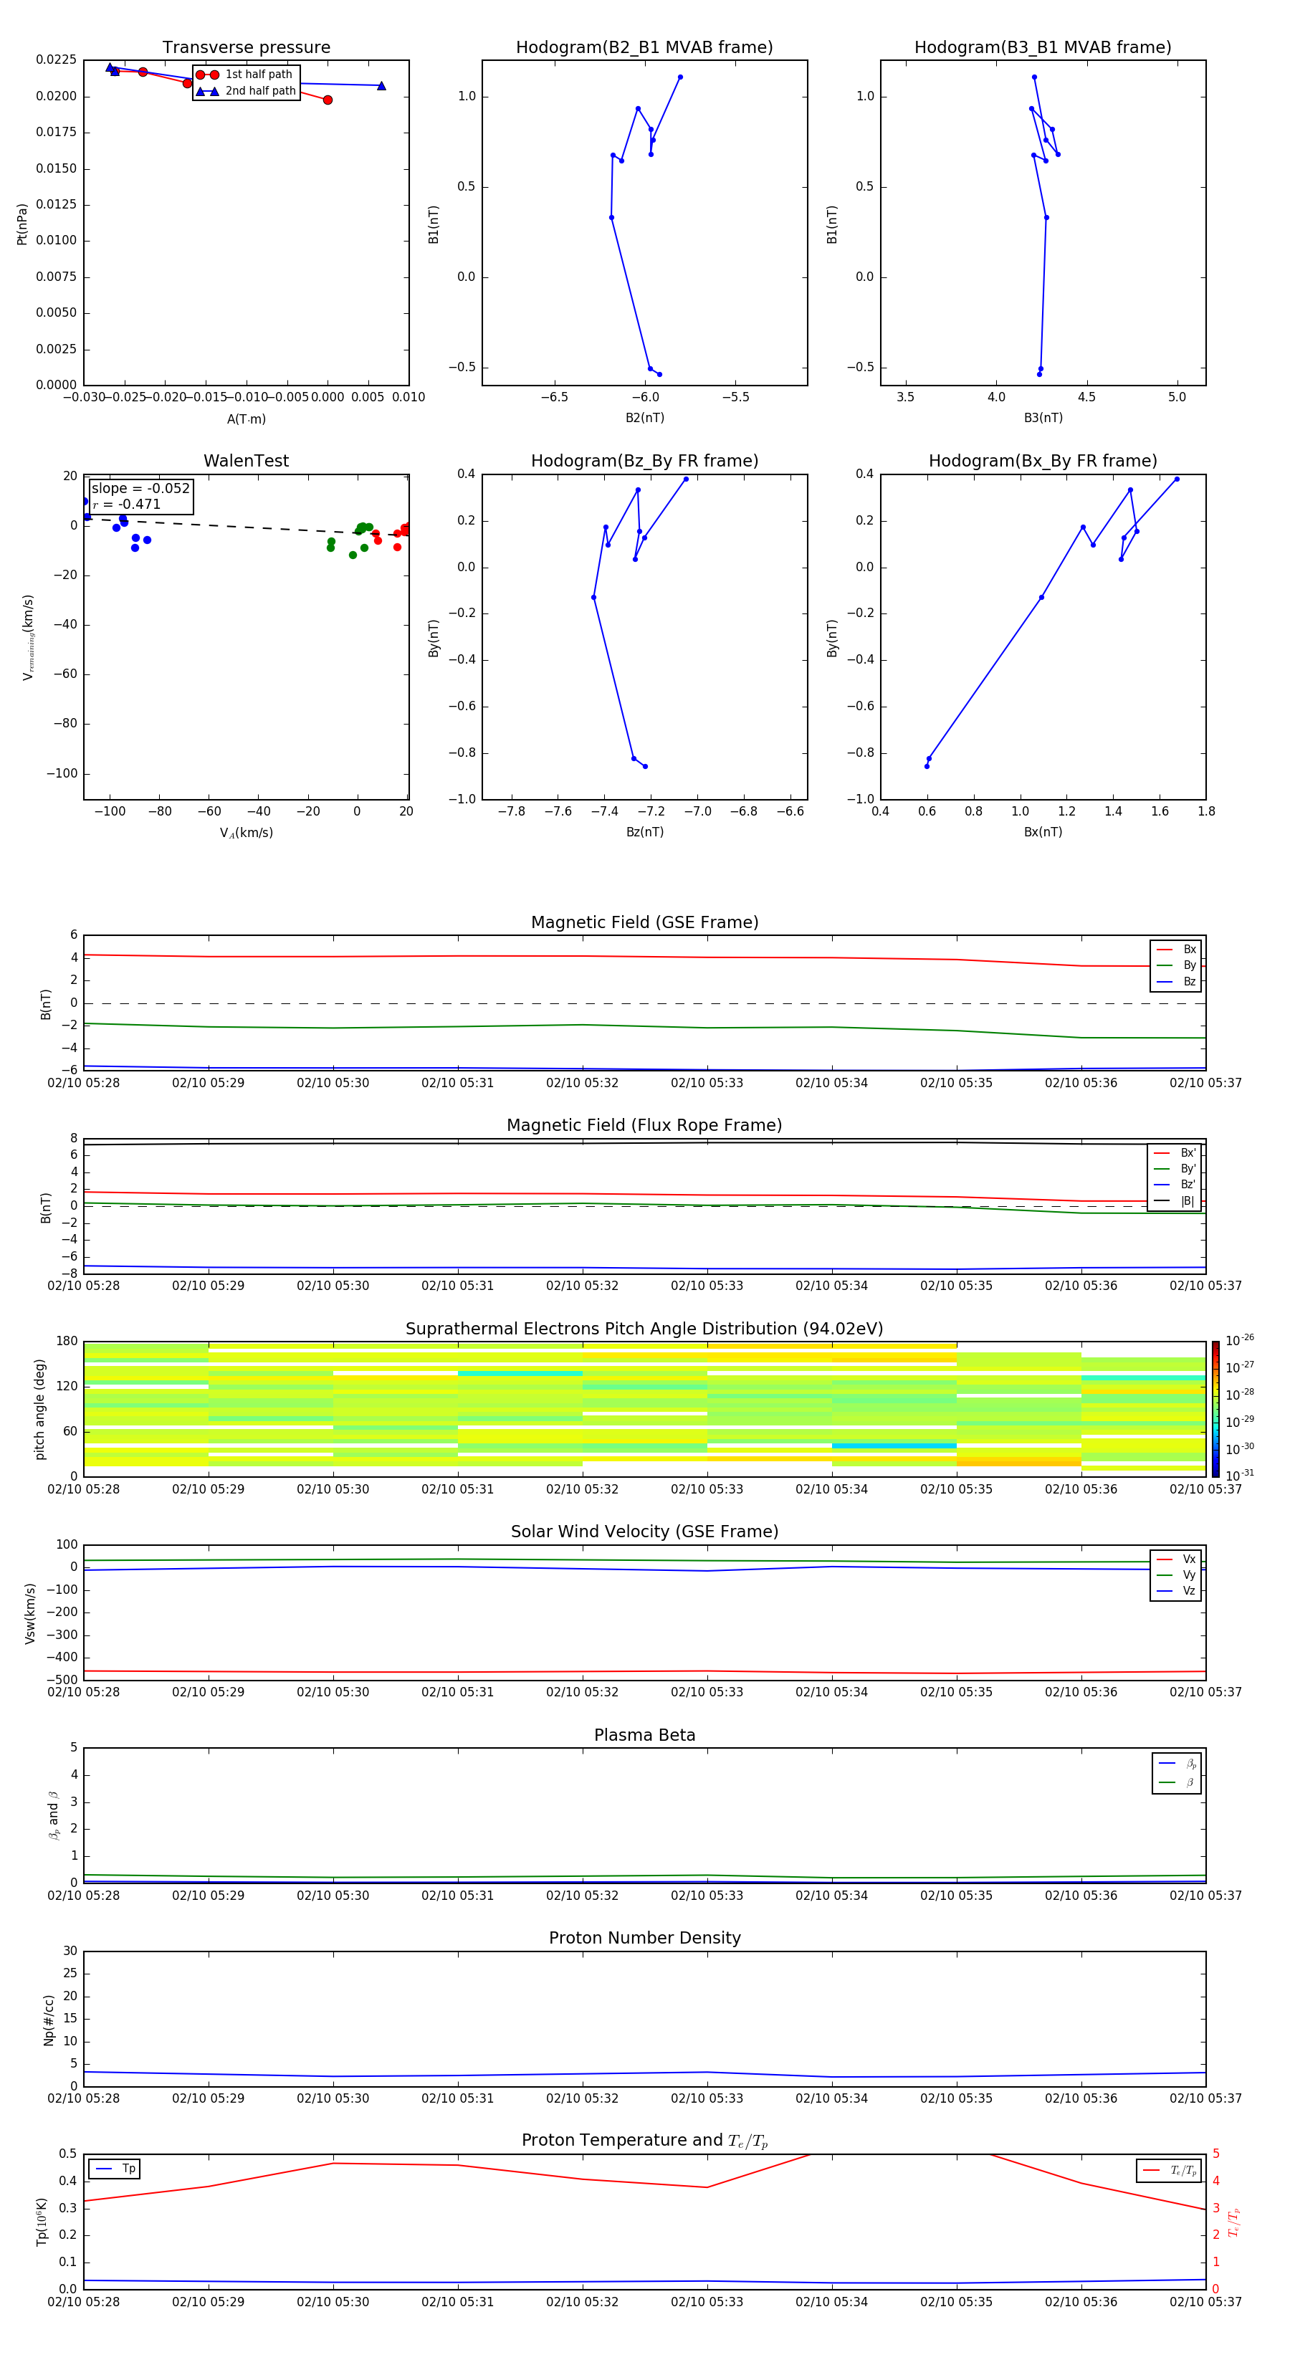The height and width of the screenshot is (2365, 1290).
Task: Select the 'Hodogram(B2_B1 MVAB frame)' title
Action: pyautogui.click(x=644, y=48)
